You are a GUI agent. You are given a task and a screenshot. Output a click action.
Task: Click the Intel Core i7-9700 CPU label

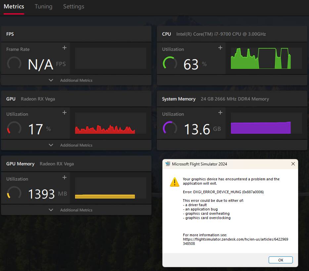pyautogui.click(x=221, y=34)
